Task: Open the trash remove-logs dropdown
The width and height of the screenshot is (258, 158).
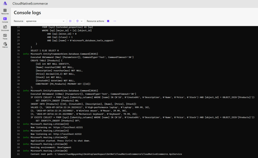Action: point(79,21)
